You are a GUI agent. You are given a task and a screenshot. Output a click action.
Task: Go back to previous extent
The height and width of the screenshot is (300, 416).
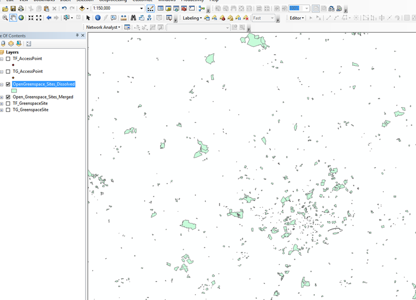click(x=49, y=18)
